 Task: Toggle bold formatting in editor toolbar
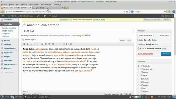[x=24, y=44]
